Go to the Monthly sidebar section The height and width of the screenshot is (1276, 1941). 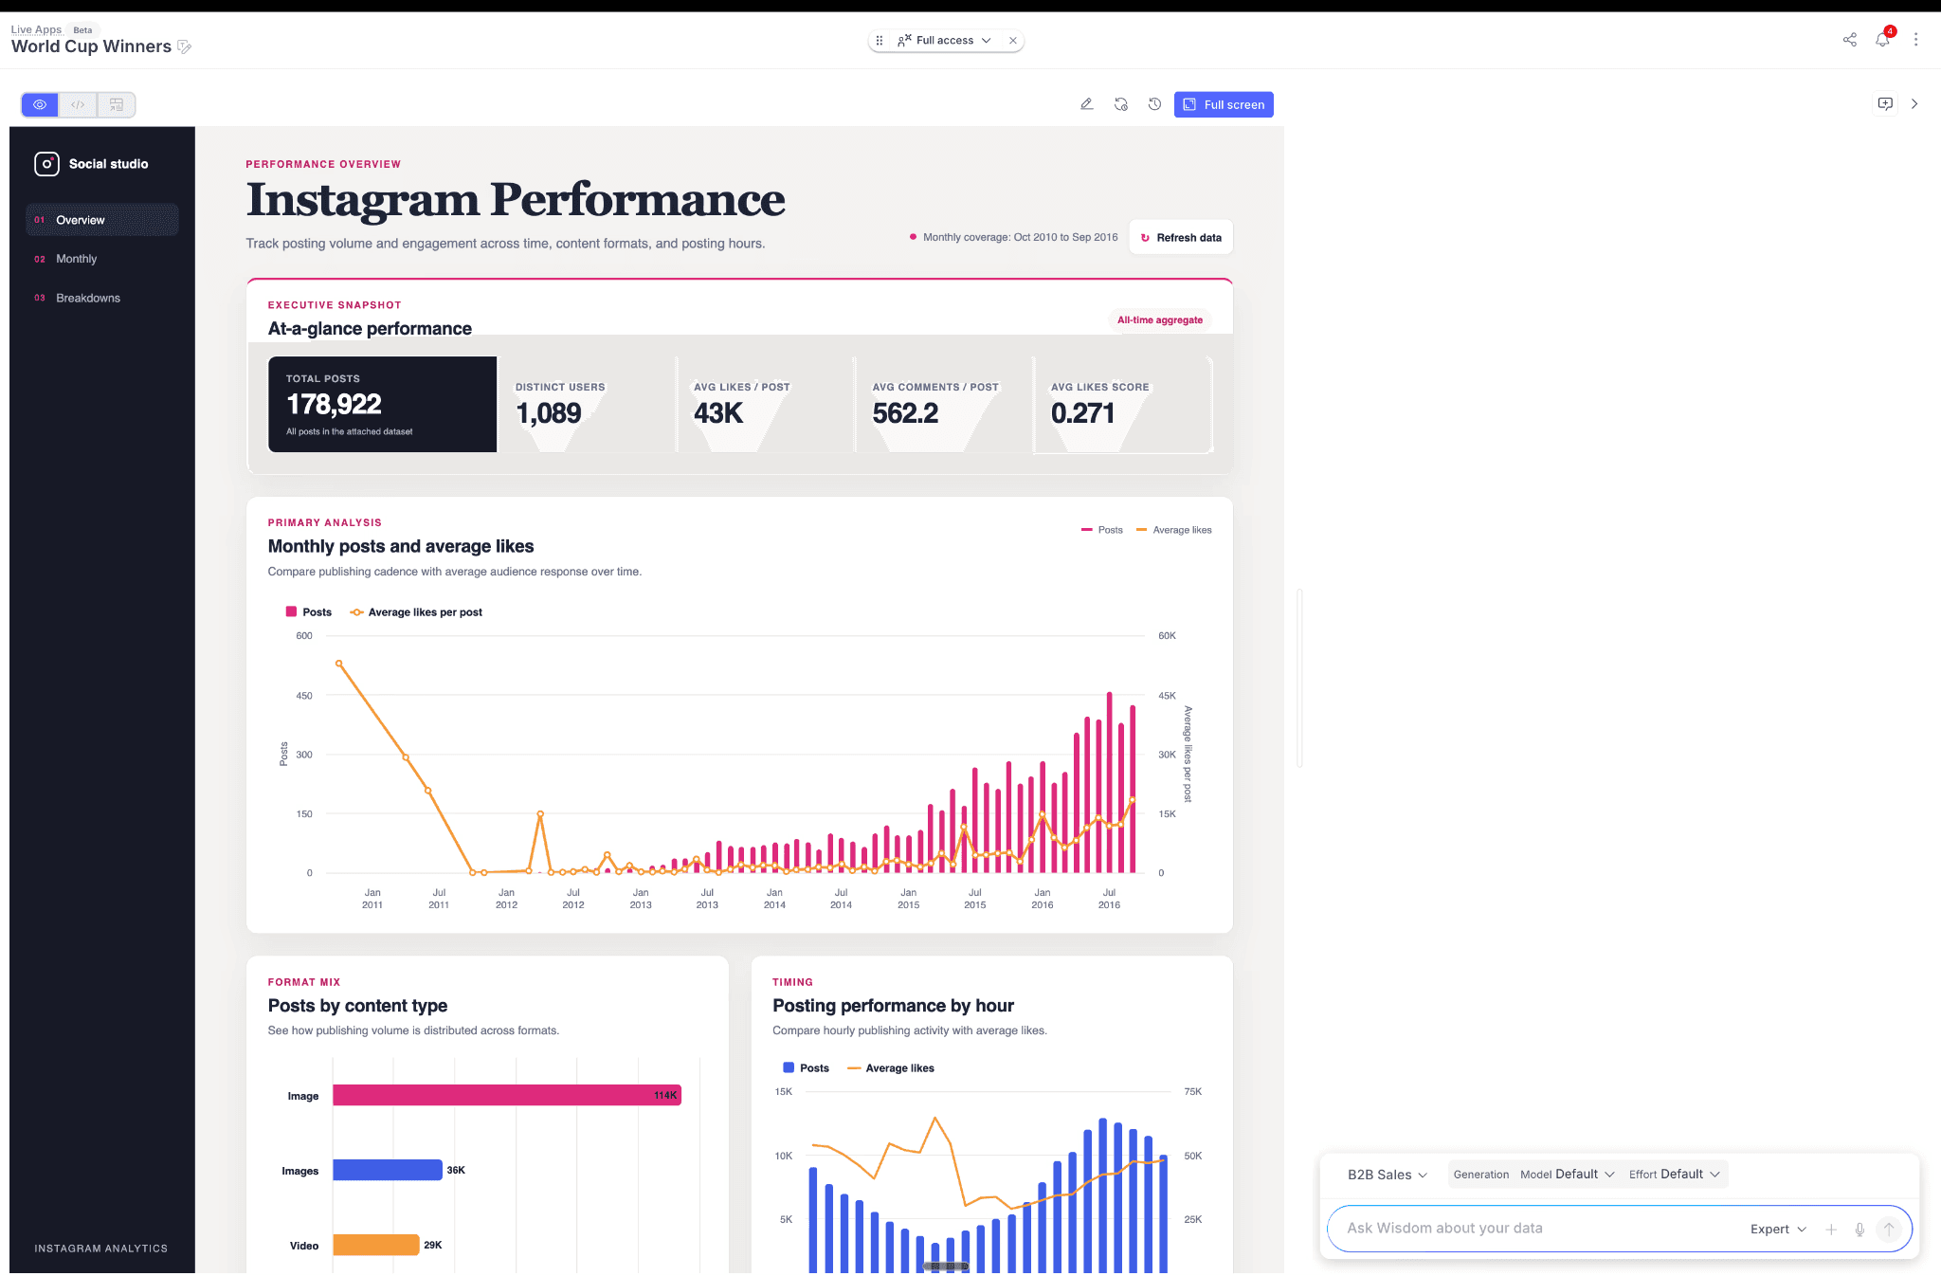pyautogui.click(x=102, y=259)
